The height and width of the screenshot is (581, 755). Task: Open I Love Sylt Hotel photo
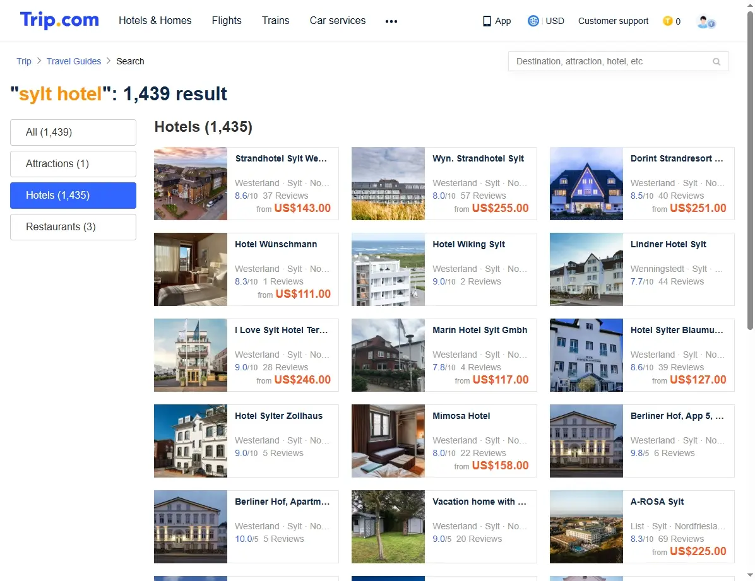pos(191,355)
